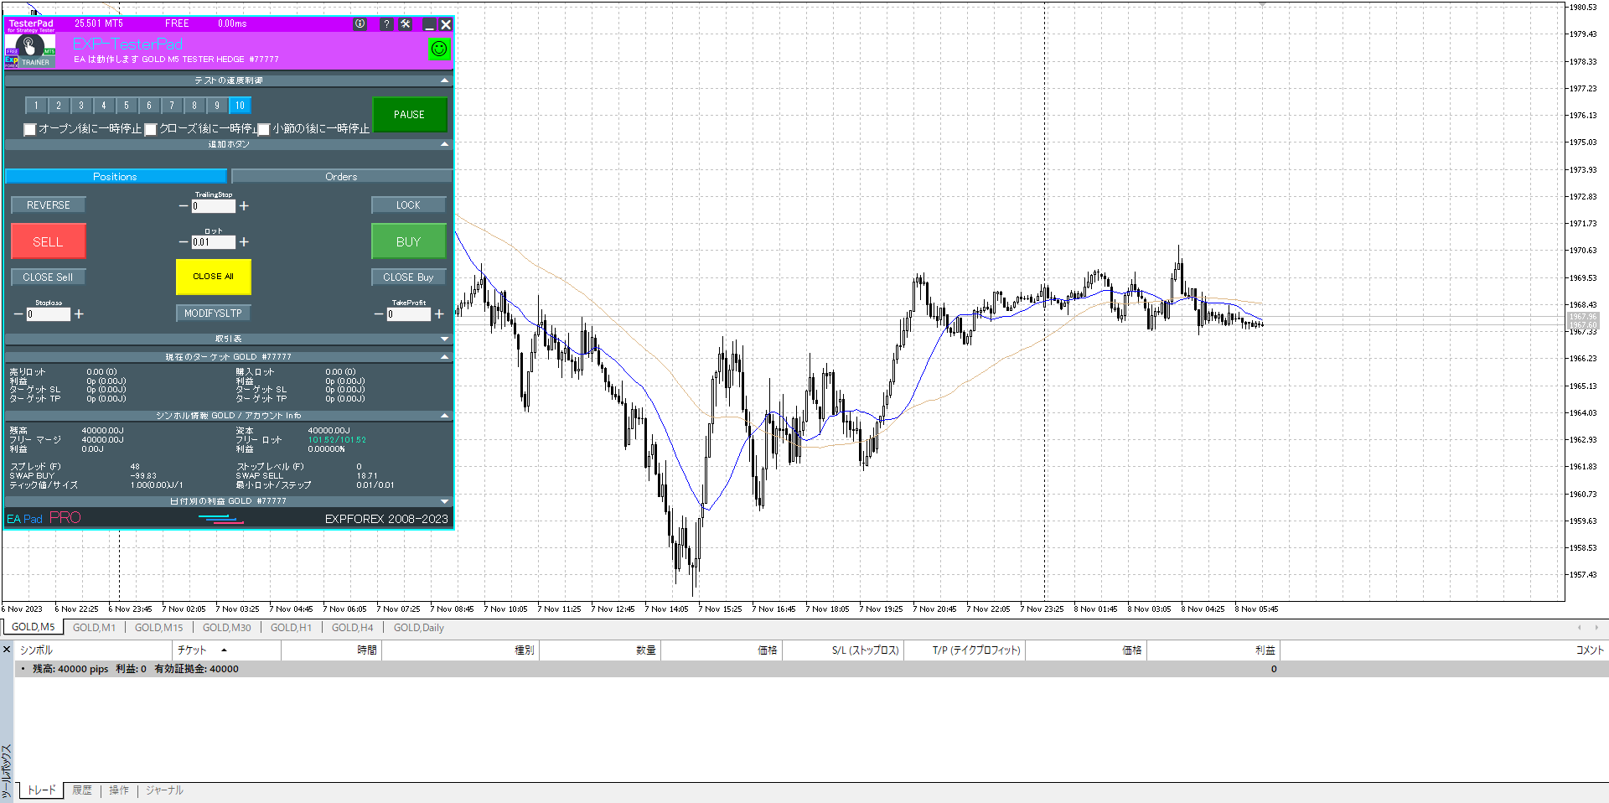This screenshot has width=1609, height=803.
Task: Expand the 日付別の利益 GOLD section
Action: coord(444,501)
